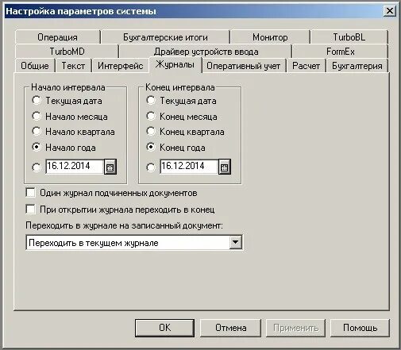The height and width of the screenshot is (350, 401).
Task: Click the end interval date field 16.12.2014
Action: click(x=189, y=167)
